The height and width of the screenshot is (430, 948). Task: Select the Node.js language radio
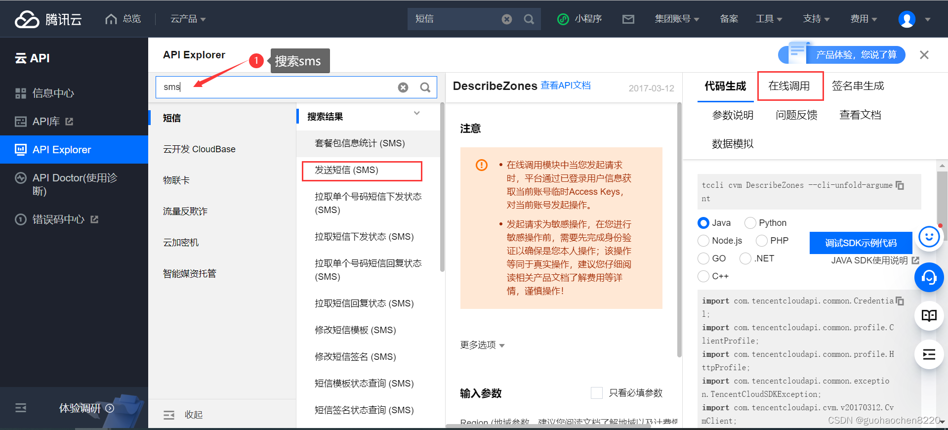click(703, 241)
